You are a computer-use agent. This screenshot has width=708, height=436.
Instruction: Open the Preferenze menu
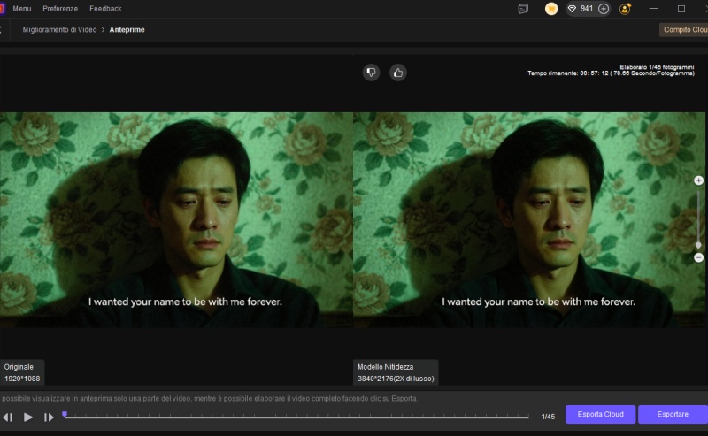click(60, 9)
